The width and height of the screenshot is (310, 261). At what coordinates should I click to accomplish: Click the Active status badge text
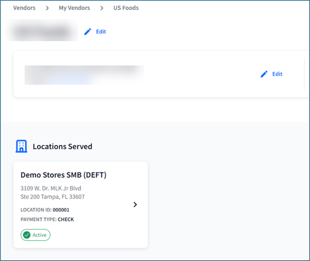39,235
